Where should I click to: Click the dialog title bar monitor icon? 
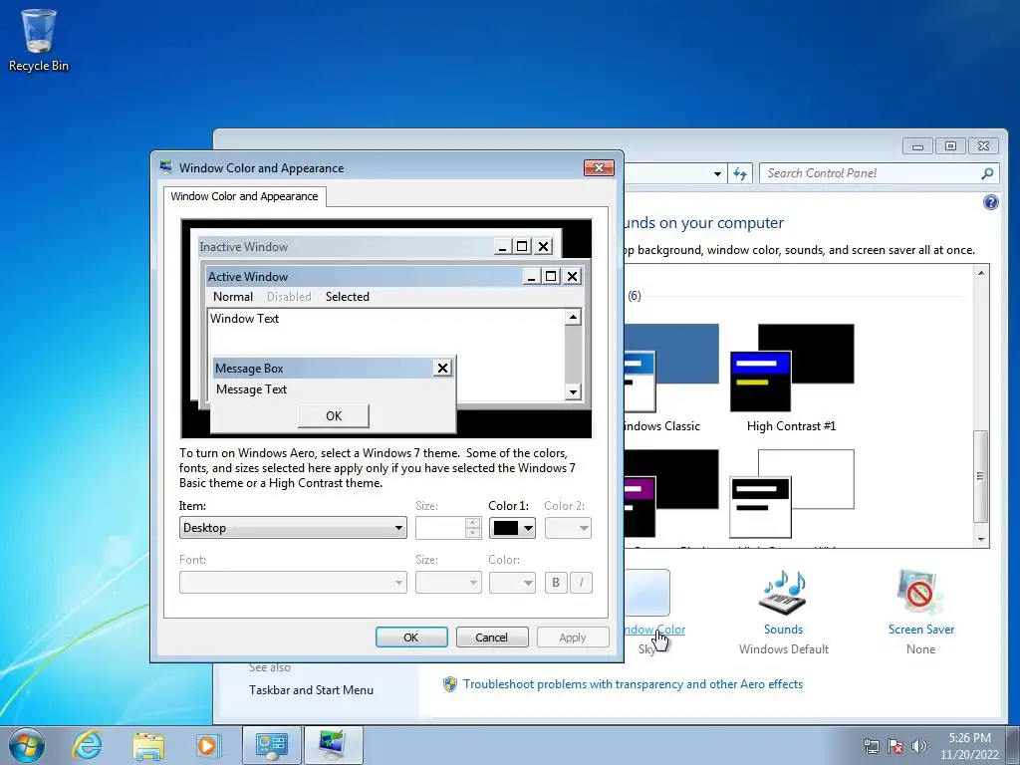(x=166, y=167)
